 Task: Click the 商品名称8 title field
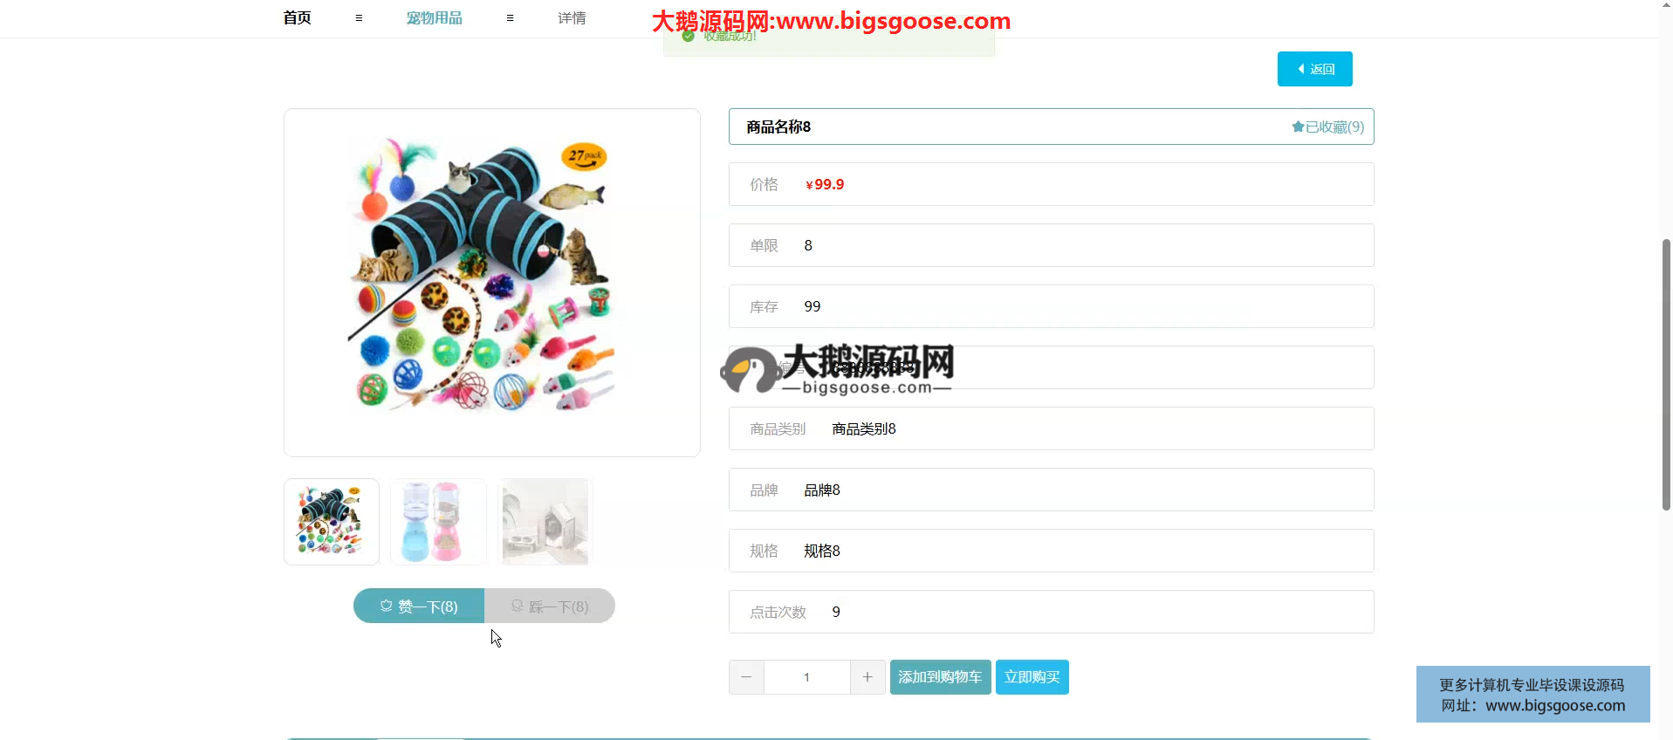click(x=1004, y=127)
